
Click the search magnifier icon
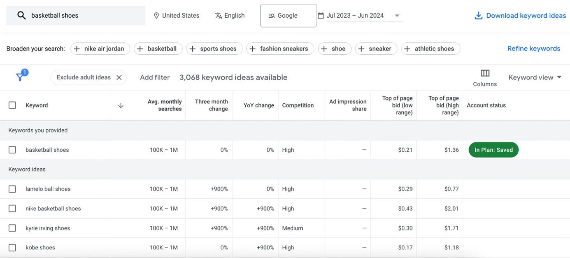coord(21,16)
